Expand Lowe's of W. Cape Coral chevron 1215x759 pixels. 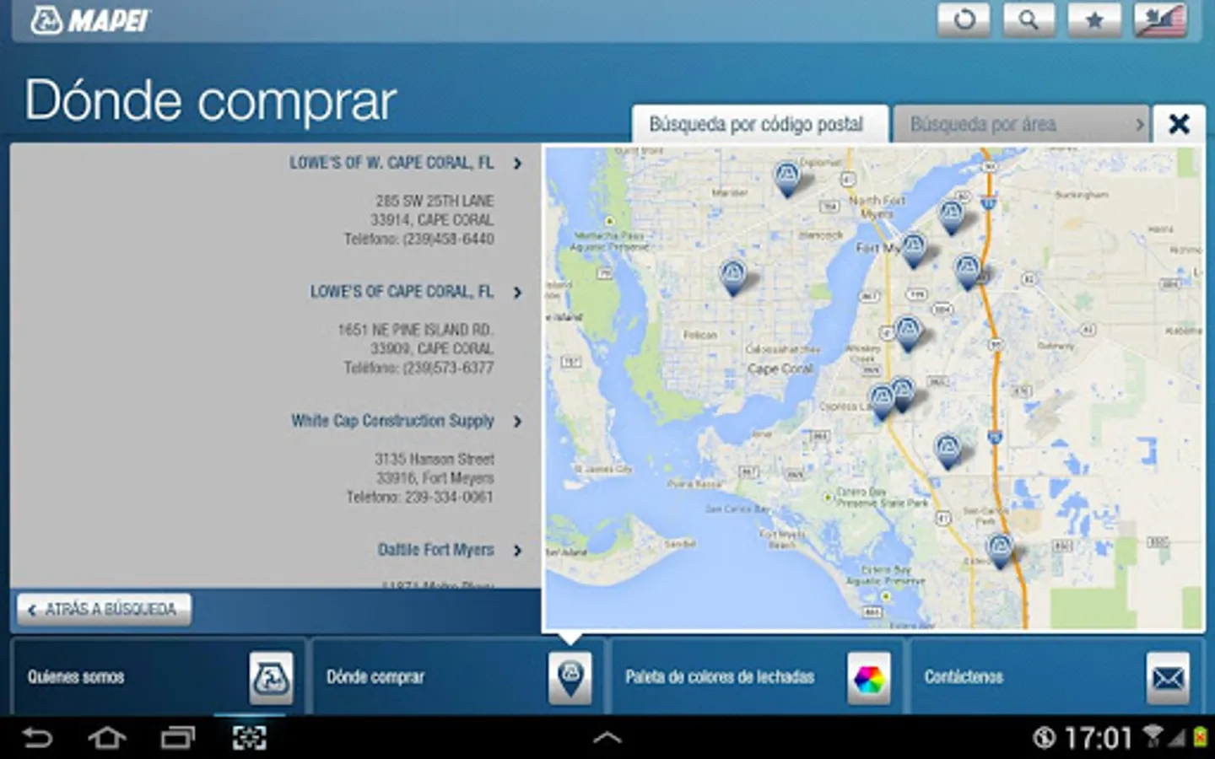coord(517,164)
